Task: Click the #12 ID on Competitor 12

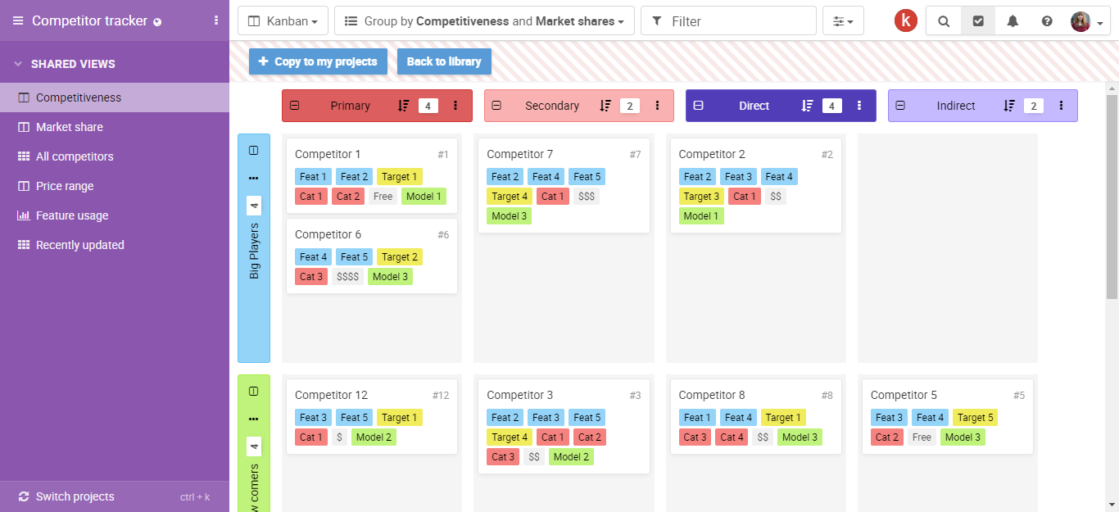Action: tap(441, 396)
